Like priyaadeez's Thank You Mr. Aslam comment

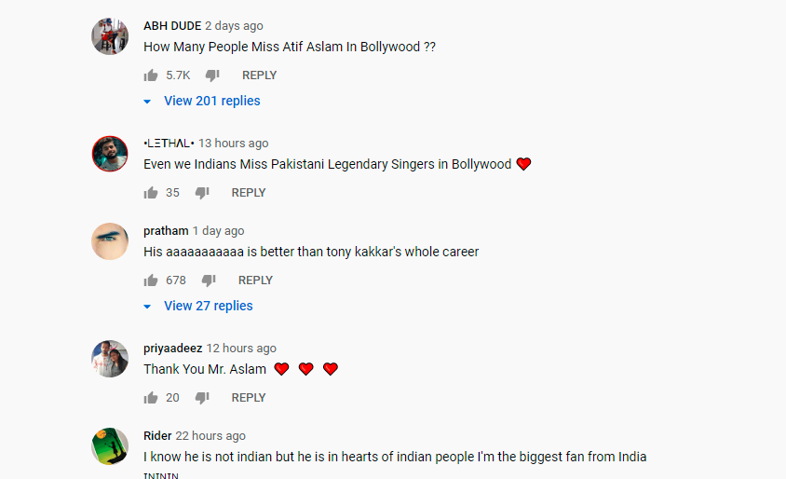pyautogui.click(x=150, y=398)
